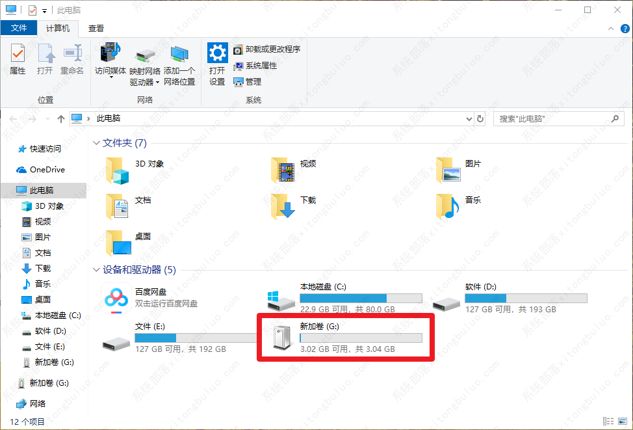633x430 pixels.
Task: Collapse the 文件夹 (7) group
Action: coord(96,142)
